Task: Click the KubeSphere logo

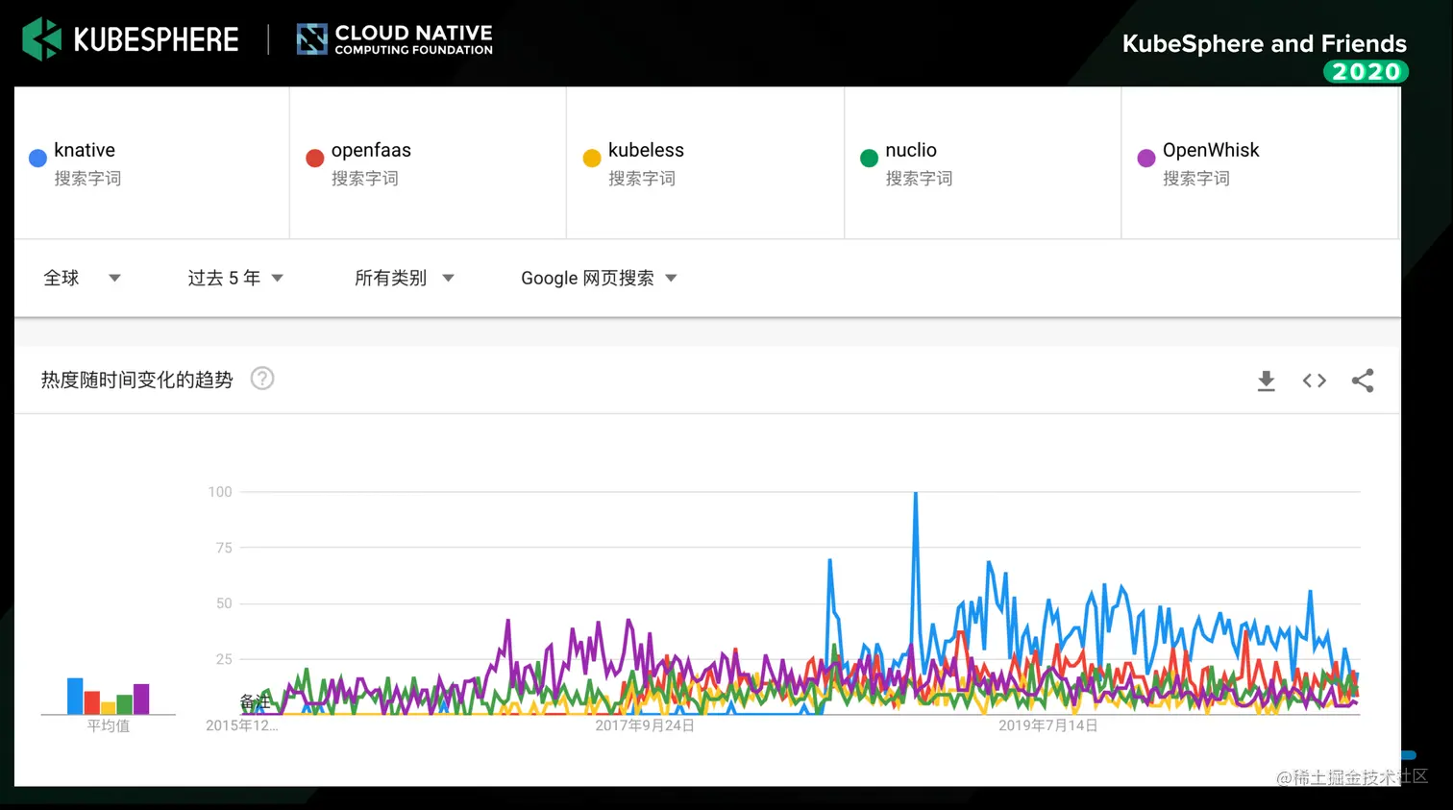Action: 130,39
